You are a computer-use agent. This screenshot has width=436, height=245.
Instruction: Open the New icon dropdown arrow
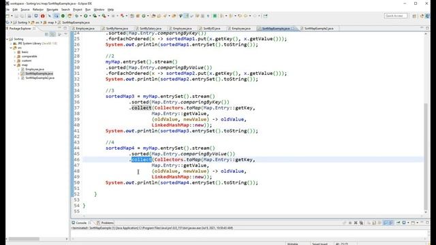(12, 16)
